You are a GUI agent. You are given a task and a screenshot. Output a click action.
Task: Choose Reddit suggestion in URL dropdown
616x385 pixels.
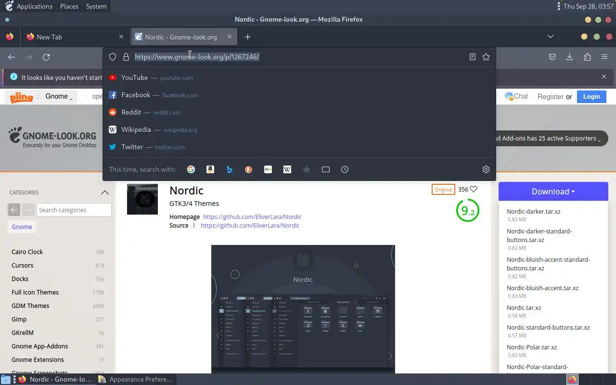pyautogui.click(x=299, y=112)
